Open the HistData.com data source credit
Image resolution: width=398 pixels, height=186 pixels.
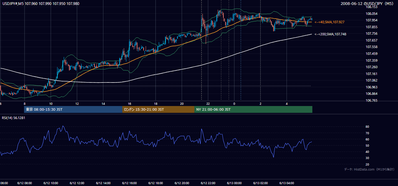coord(369,169)
